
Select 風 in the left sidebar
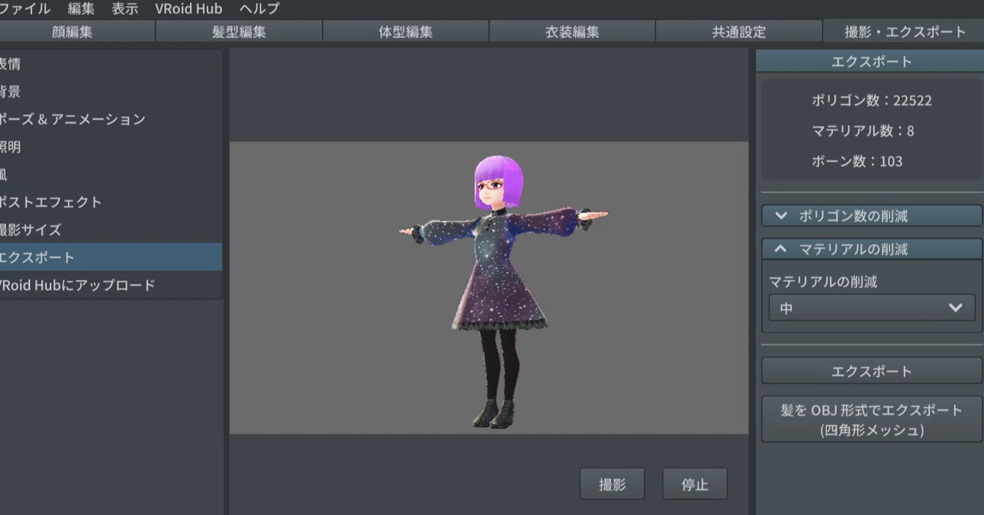[x=110, y=174]
